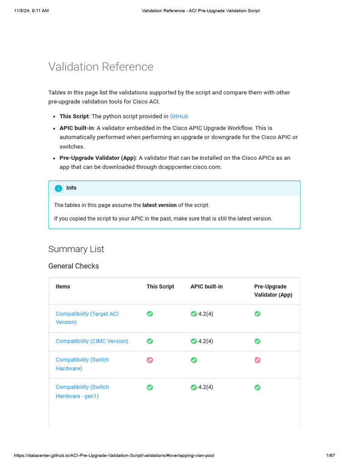
Task: Click APIC built-in checkmark for CIMC Version row
Action: pos(194,341)
